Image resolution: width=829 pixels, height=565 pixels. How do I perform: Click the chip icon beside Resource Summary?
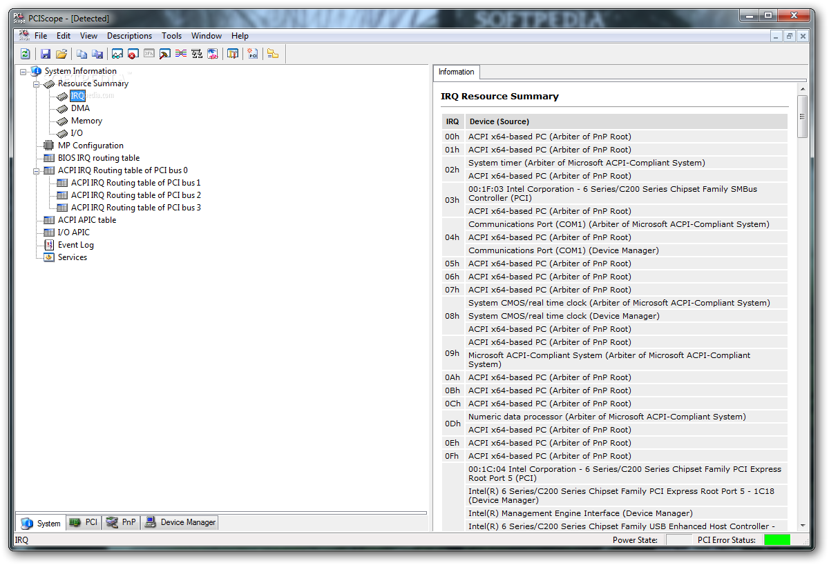click(x=49, y=83)
